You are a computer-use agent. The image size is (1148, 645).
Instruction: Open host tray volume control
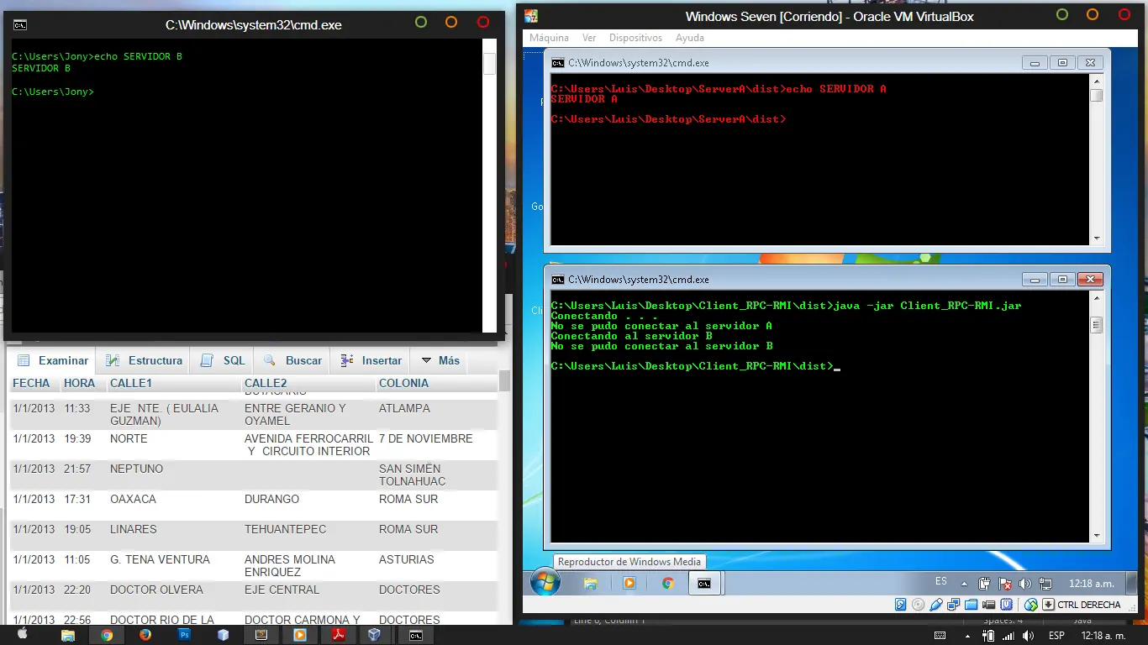tap(1028, 636)
